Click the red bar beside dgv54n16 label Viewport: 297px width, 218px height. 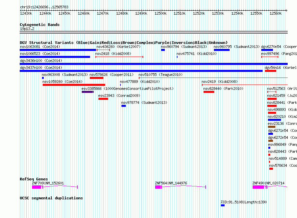[271, 71]
